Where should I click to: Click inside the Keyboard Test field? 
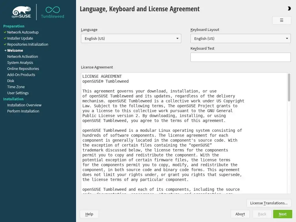click(240, 57)
